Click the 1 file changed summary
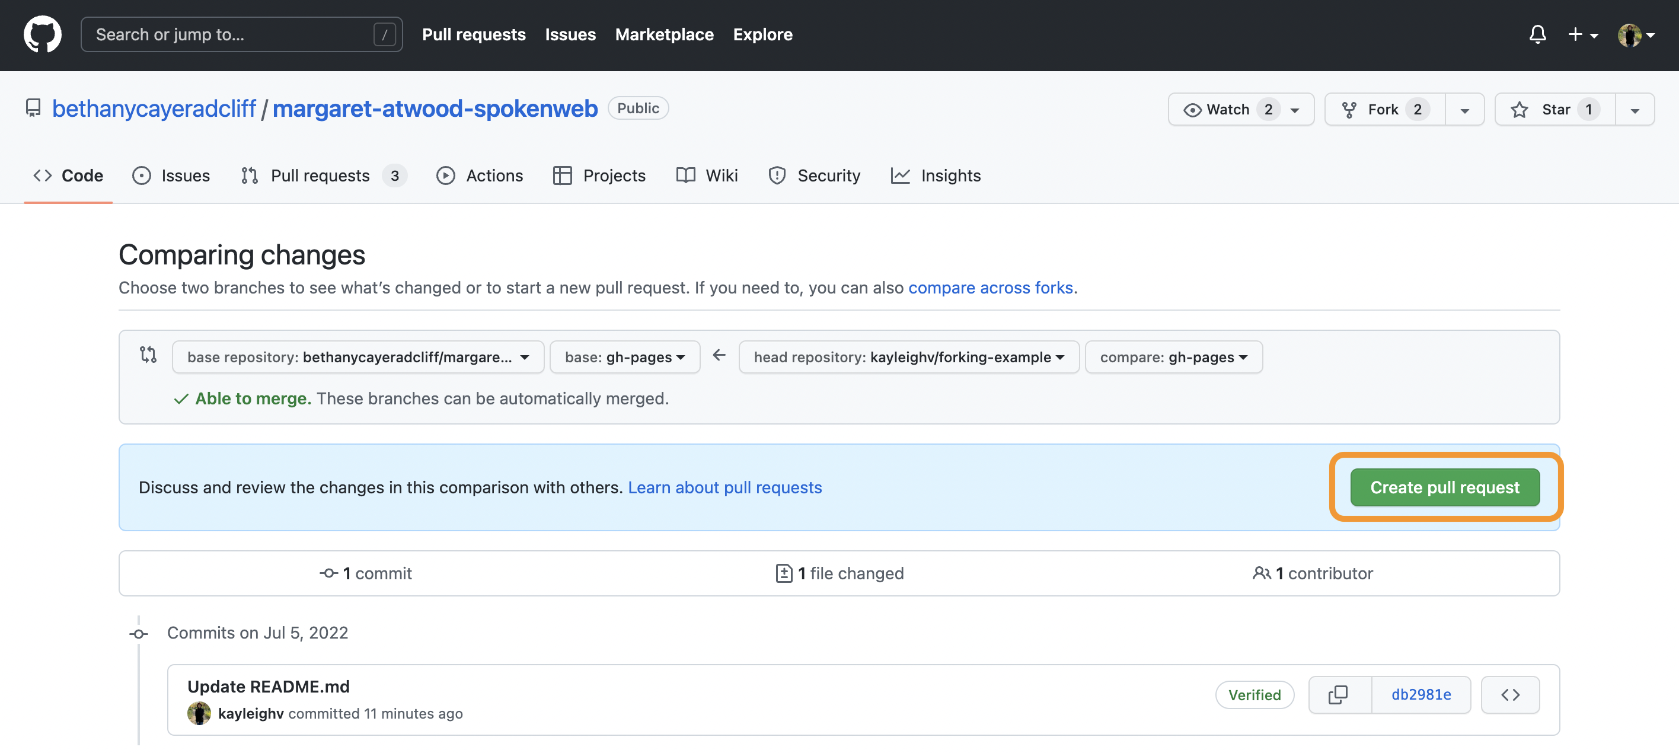This screenshot has height=753, width=1679. (x=839, y=573)
